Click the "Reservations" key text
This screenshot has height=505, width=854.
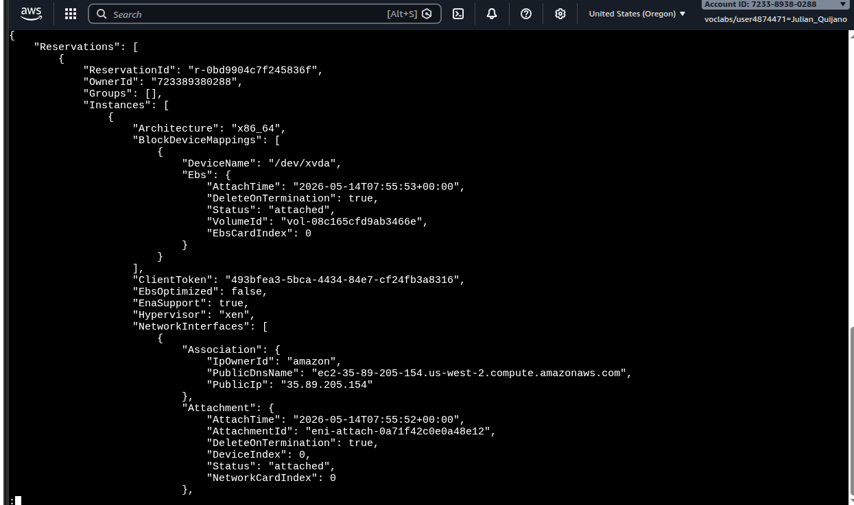[77, 47]
